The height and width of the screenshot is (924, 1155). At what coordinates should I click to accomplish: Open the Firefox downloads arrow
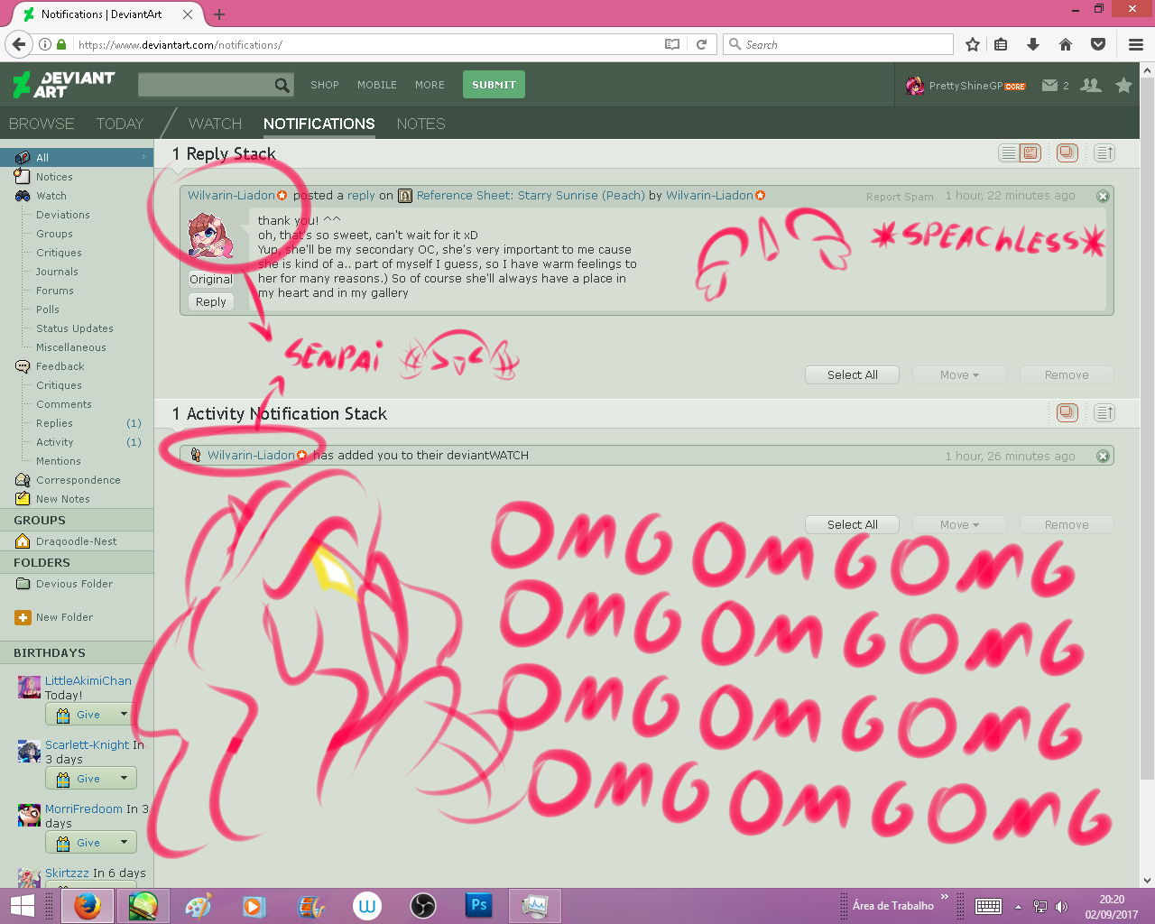[1033, 44]
